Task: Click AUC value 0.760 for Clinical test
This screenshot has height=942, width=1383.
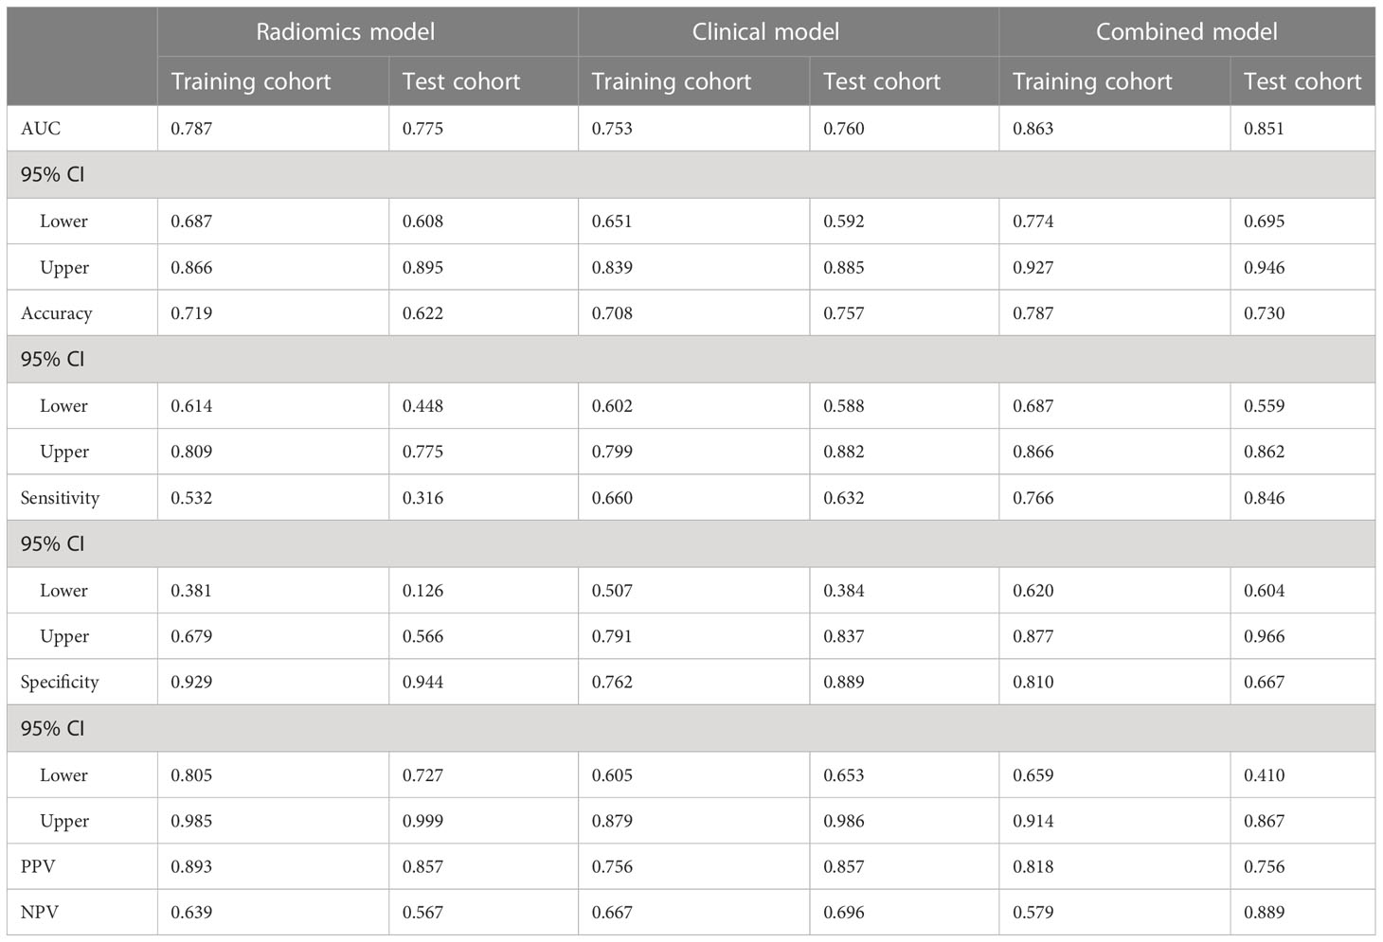Action: (844, 129)
